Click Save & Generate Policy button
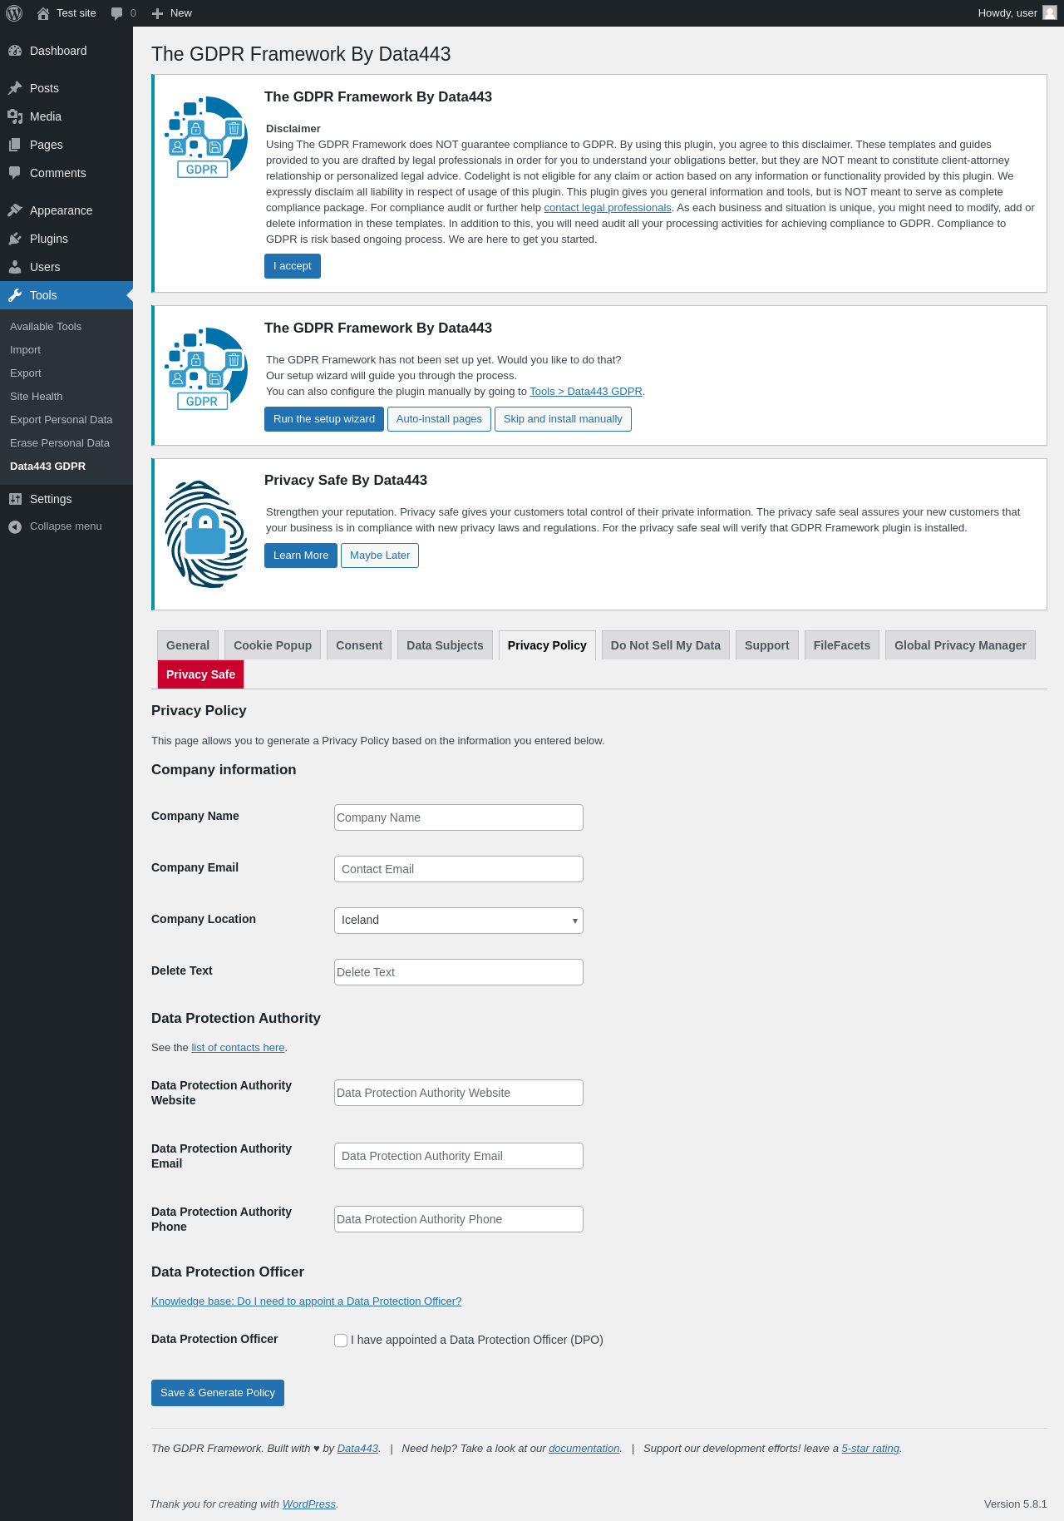The image size is (1064, 1521). click(218, 1393)
